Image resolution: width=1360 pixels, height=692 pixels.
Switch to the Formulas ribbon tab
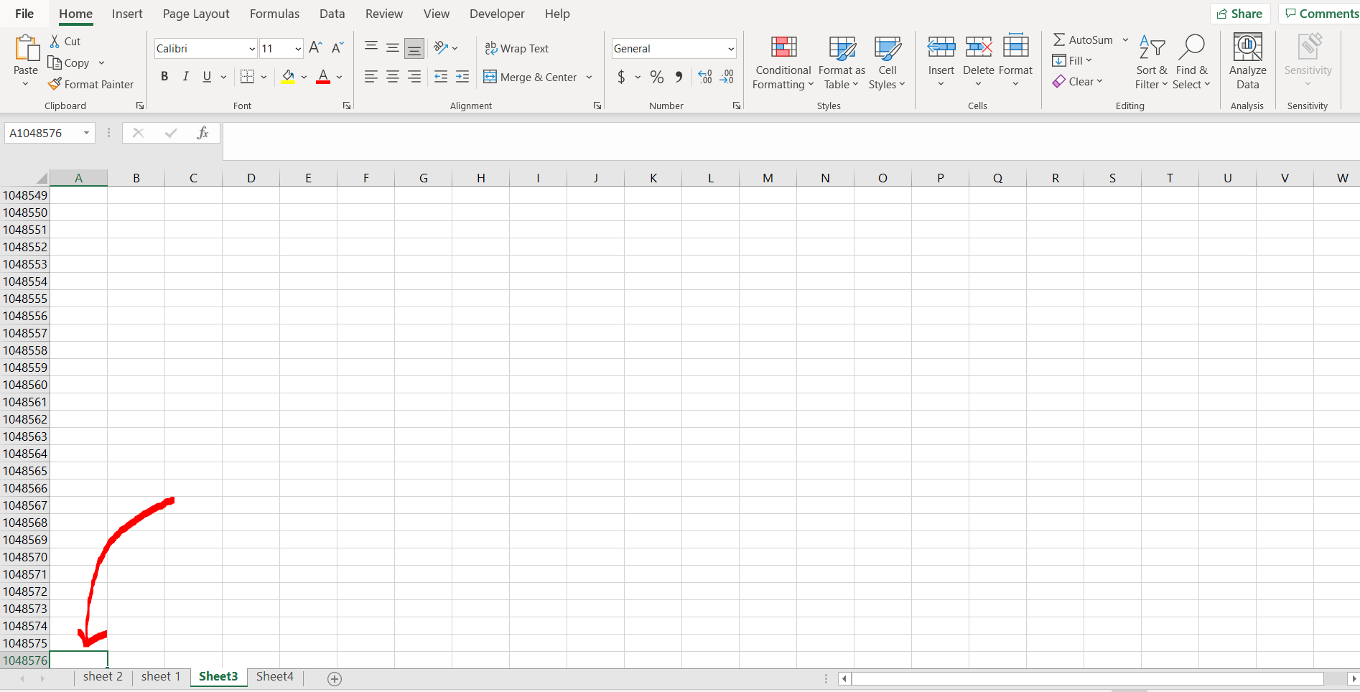[x=274, y=14]
